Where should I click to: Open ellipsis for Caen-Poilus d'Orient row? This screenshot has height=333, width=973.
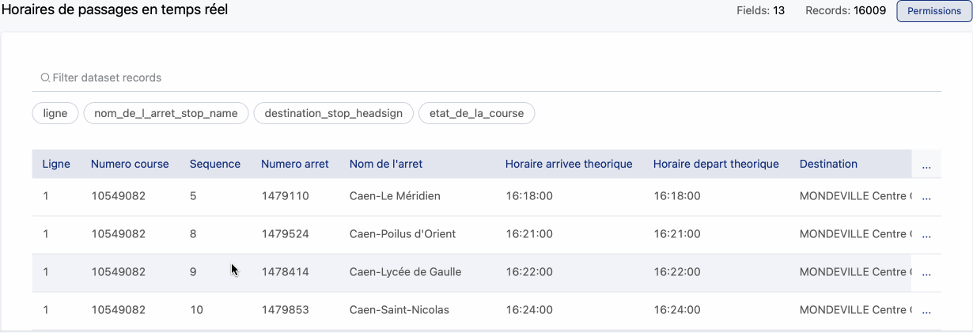coord(926,234)
